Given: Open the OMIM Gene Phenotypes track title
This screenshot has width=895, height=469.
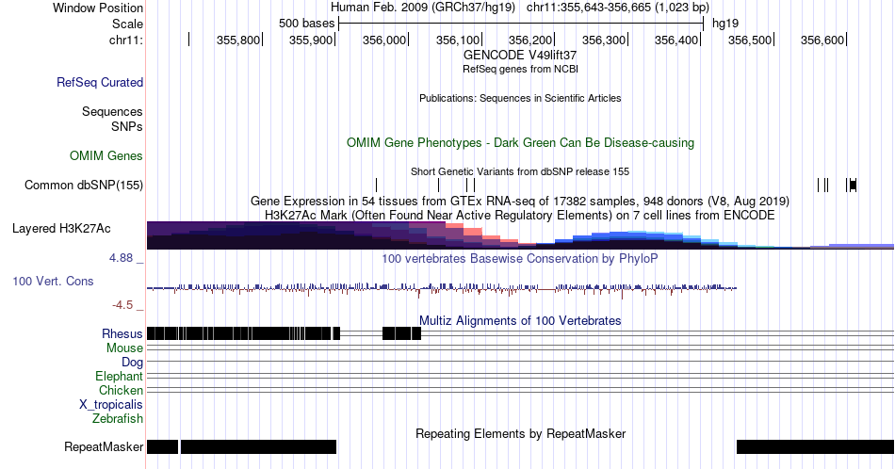Looking at the screenshot, I should (521, 142).
